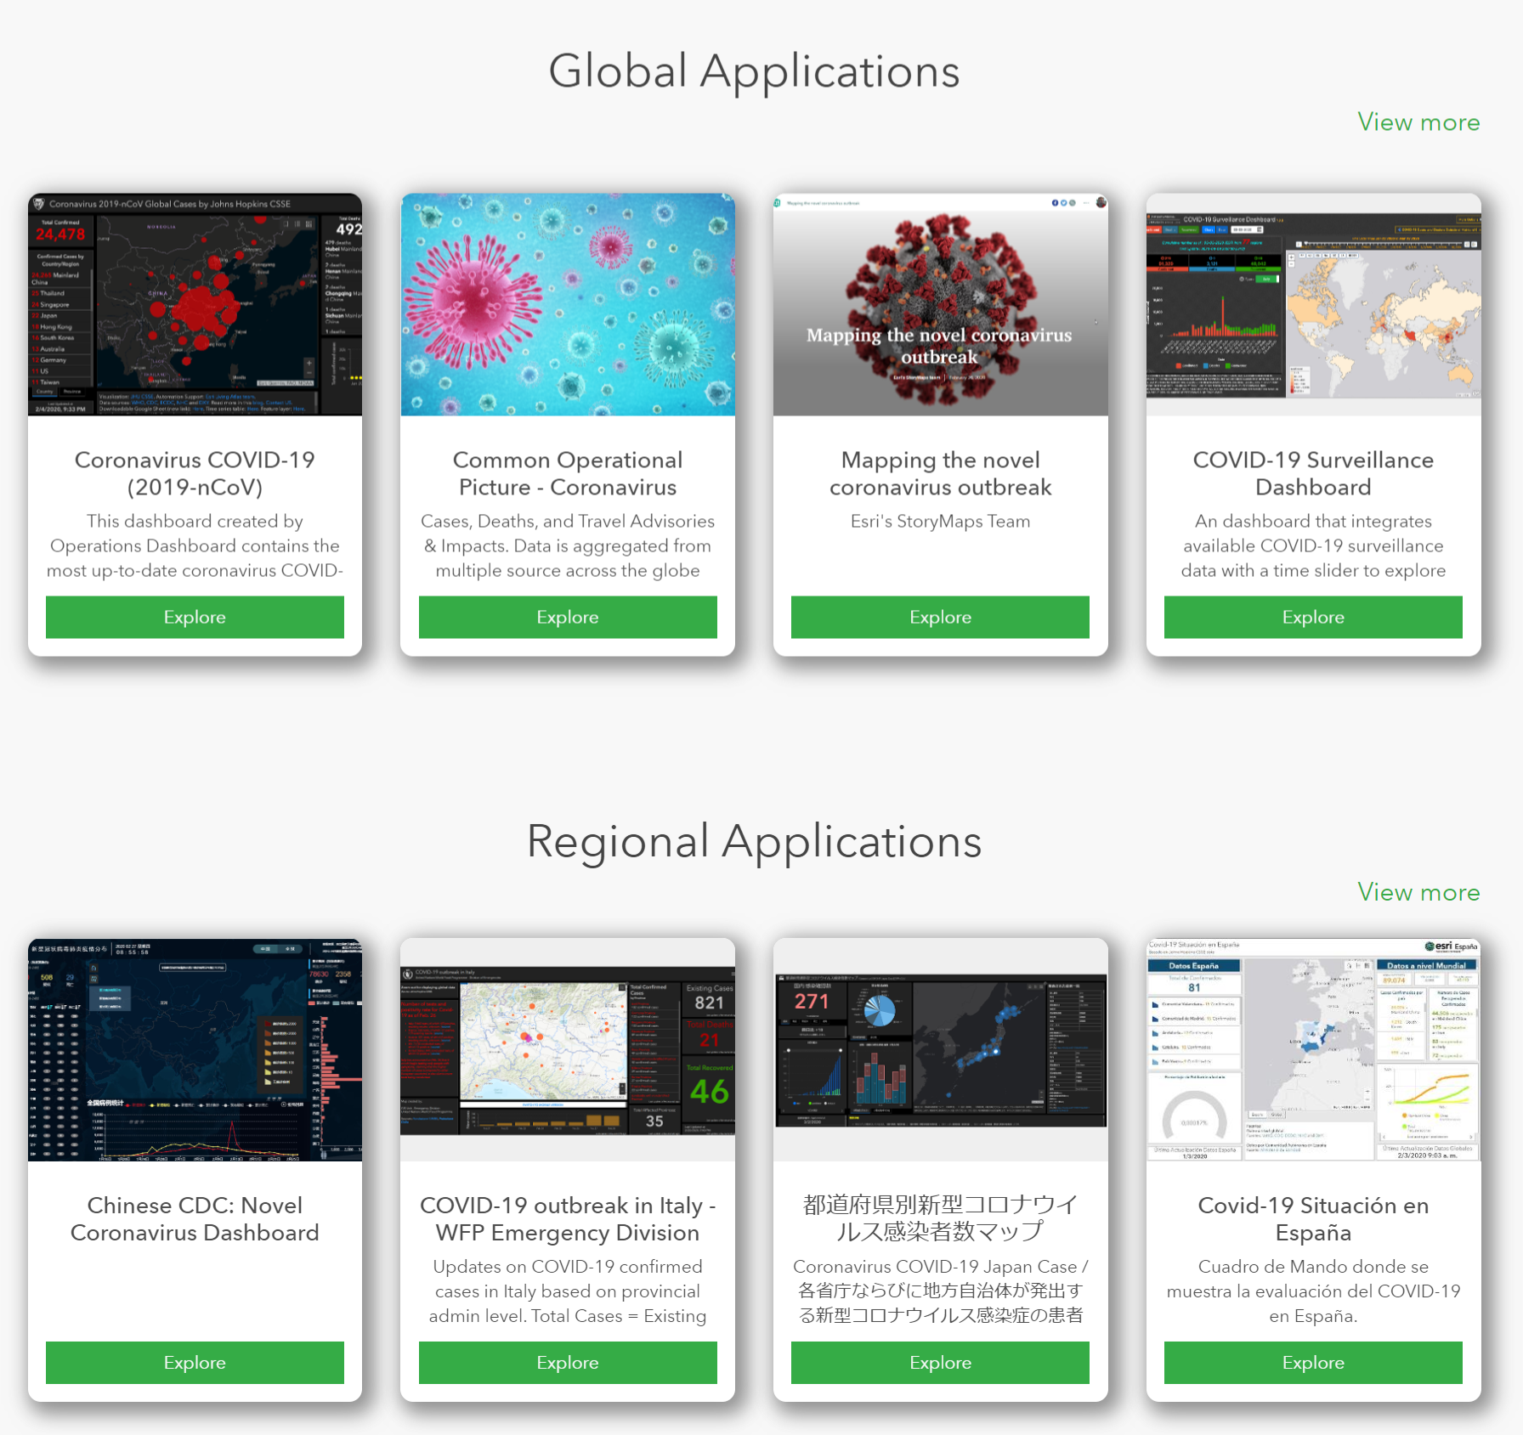Click the Global Applications heading
Viewport: 1523px width, 1435px height.
click(x=754, y=71)
